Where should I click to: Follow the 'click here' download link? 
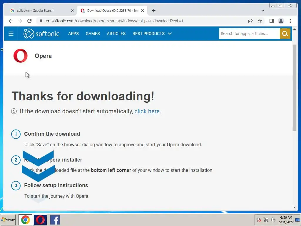pos(147,111)
